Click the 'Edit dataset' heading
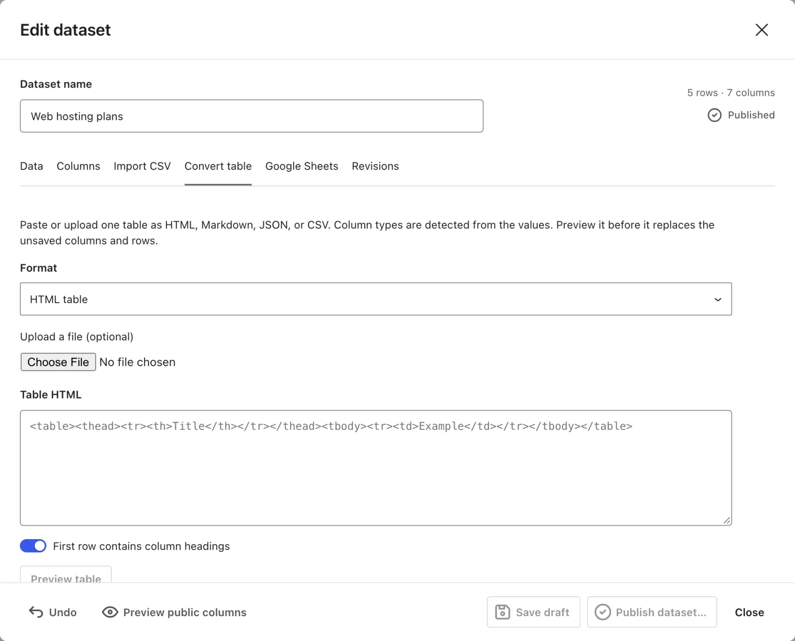This screenshot has height=641, width=795. point(66,30)
